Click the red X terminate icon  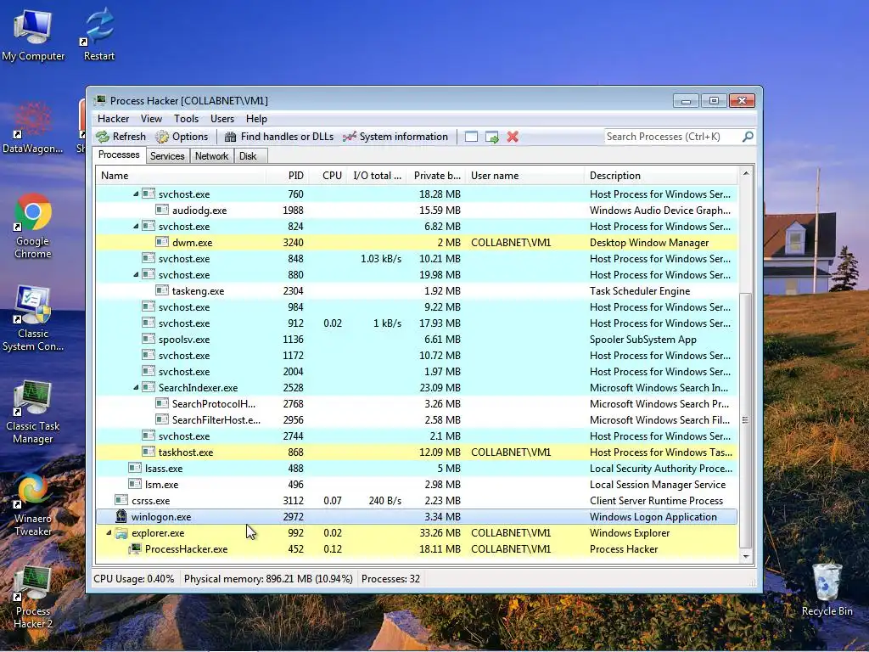(x=513, y=137)
